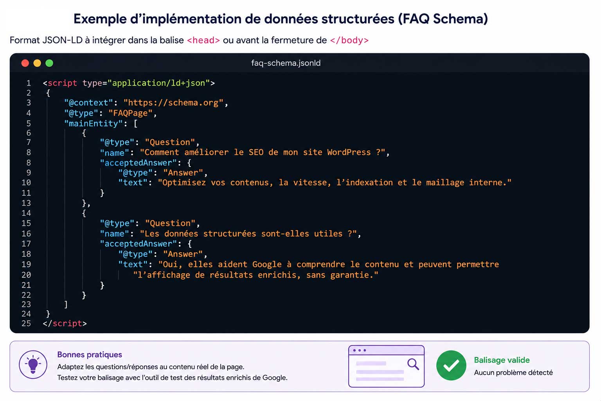Click the closing </script> tag on line 25
601x401 pixels.
click(65, 323)
